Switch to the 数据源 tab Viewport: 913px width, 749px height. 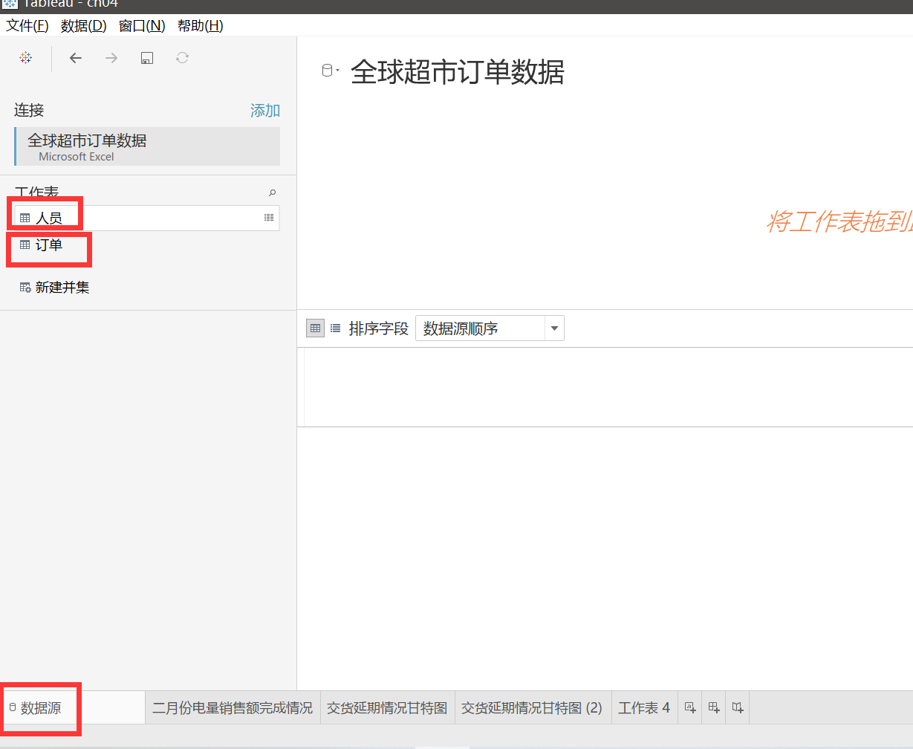point(73,708)
